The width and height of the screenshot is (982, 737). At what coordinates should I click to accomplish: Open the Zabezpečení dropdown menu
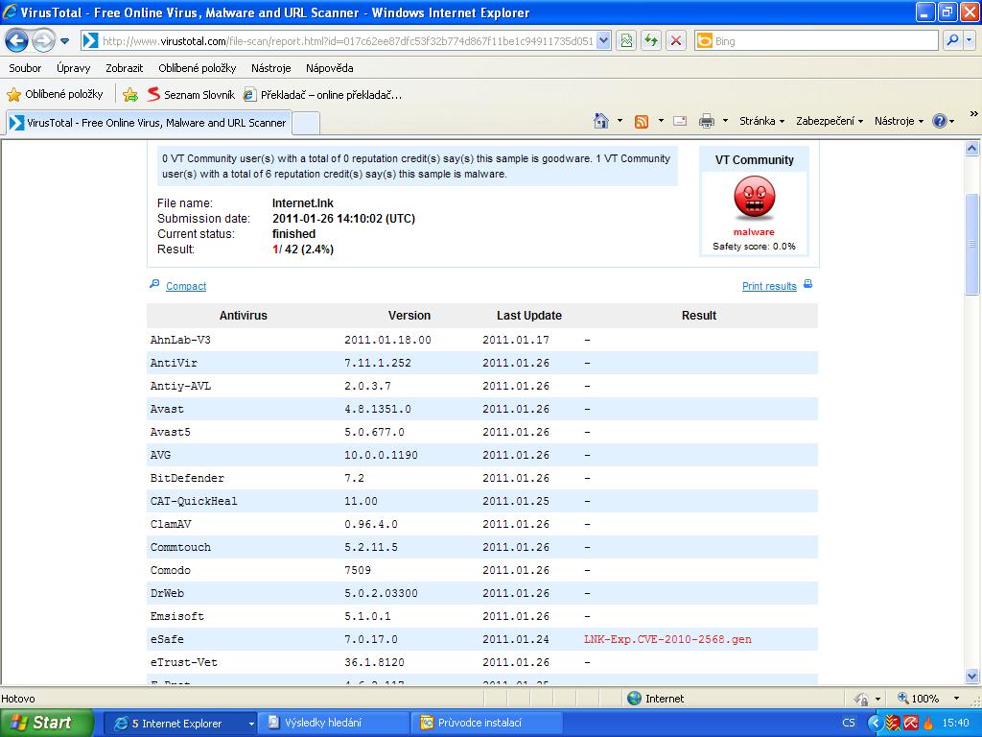830,121
